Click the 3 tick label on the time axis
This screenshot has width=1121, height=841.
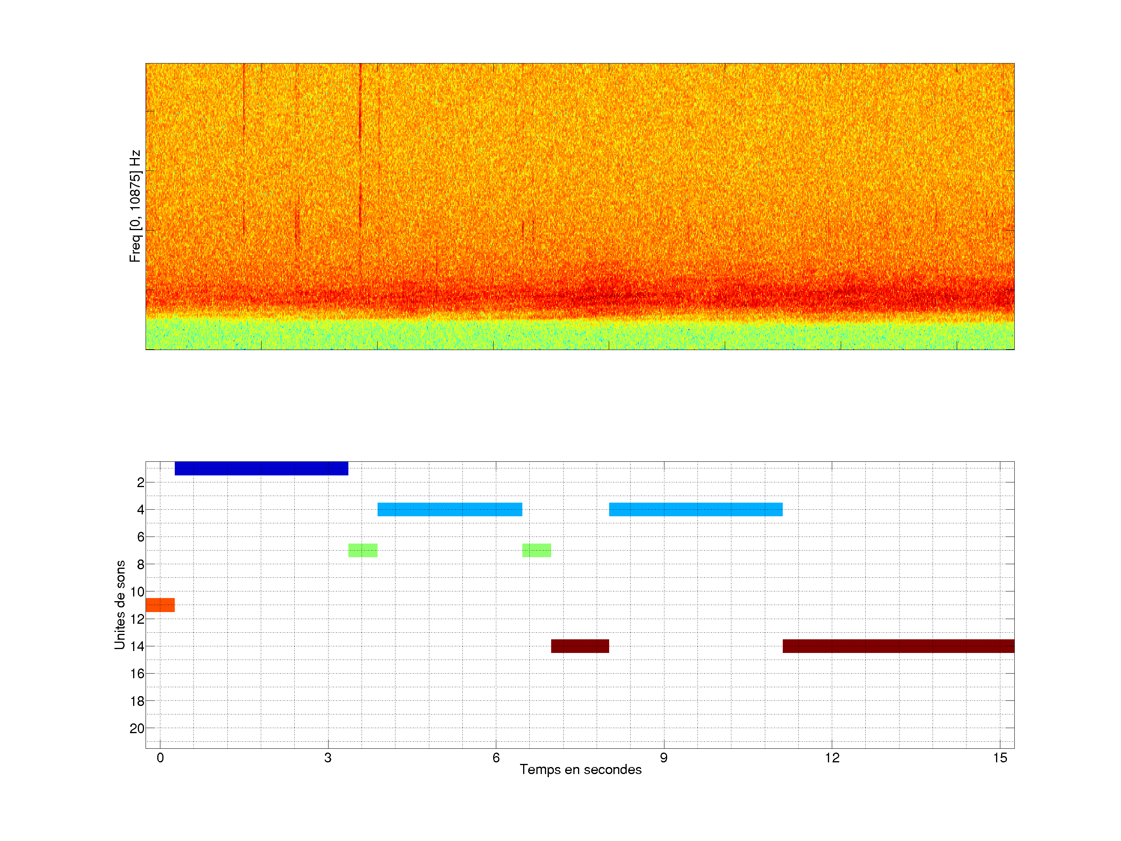coord(328,758)
